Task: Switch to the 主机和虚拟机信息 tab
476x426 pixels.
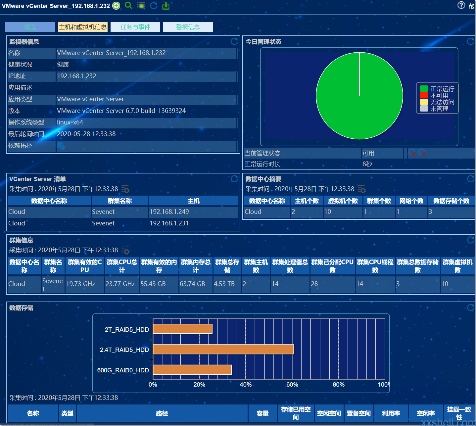Action: (83, 27)
